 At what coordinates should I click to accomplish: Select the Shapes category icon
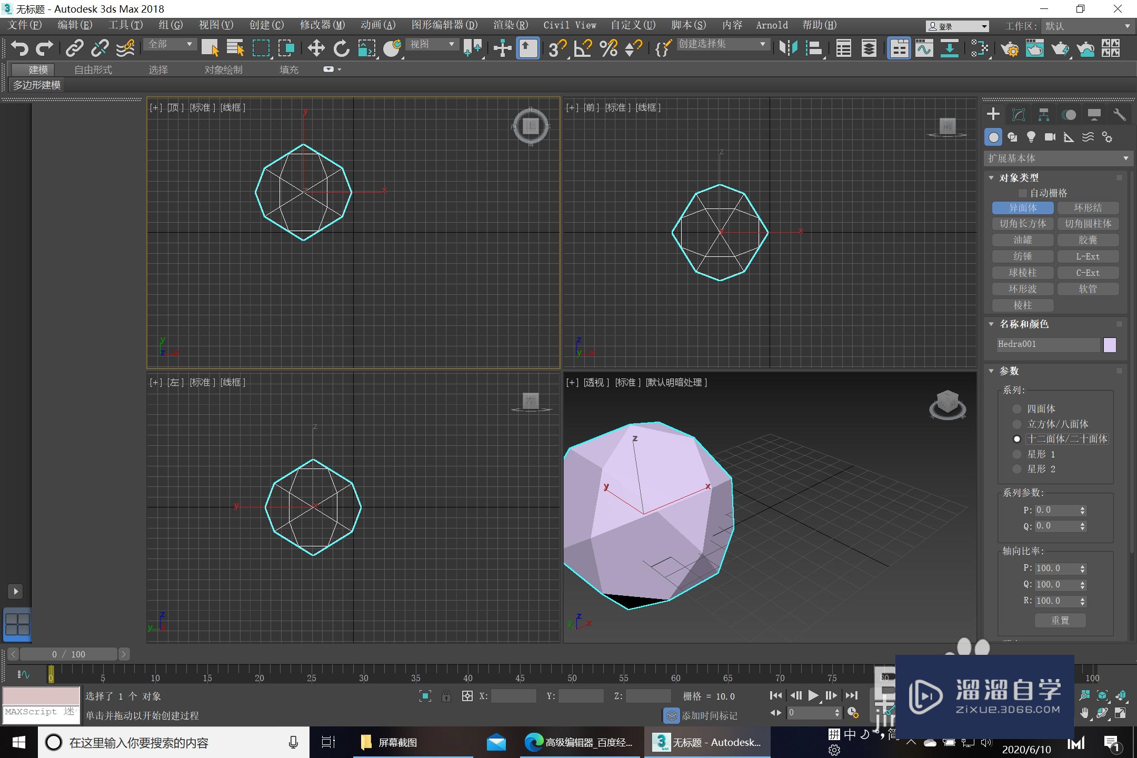pos(1012,137)
